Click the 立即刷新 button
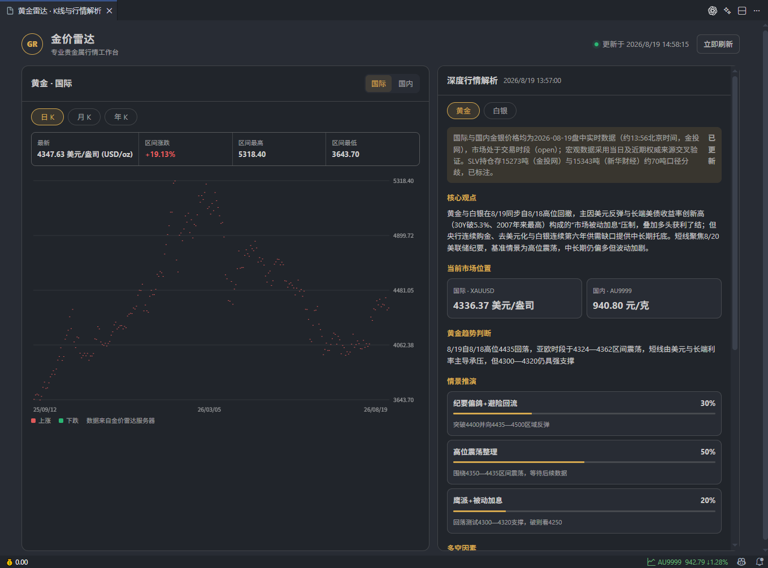This screenshot has height=568, width=768. click(x=718, y=44)
